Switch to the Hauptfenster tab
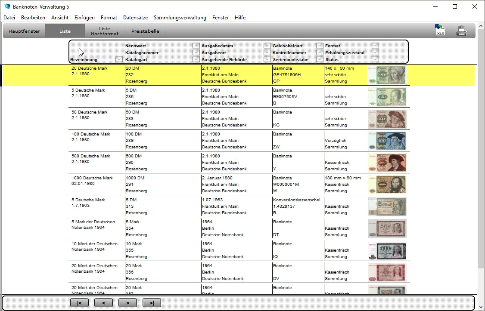 (24, 31)
